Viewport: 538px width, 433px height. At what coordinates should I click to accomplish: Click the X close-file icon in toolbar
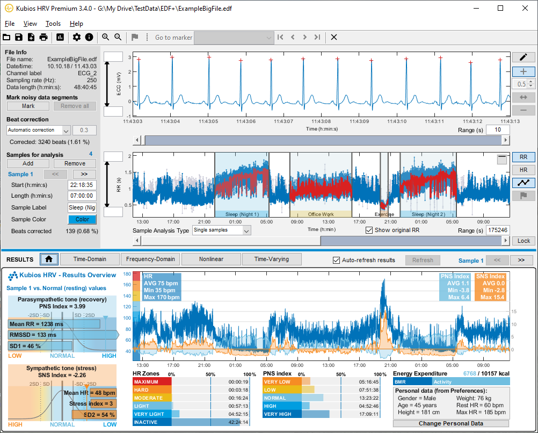point(334,37)
